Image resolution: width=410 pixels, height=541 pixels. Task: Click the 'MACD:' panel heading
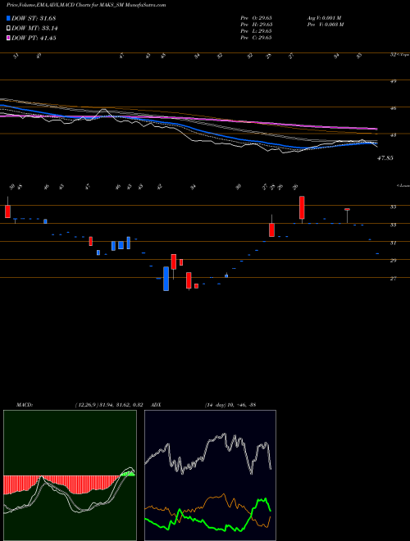pyautogui.click(x=24, y=404)
